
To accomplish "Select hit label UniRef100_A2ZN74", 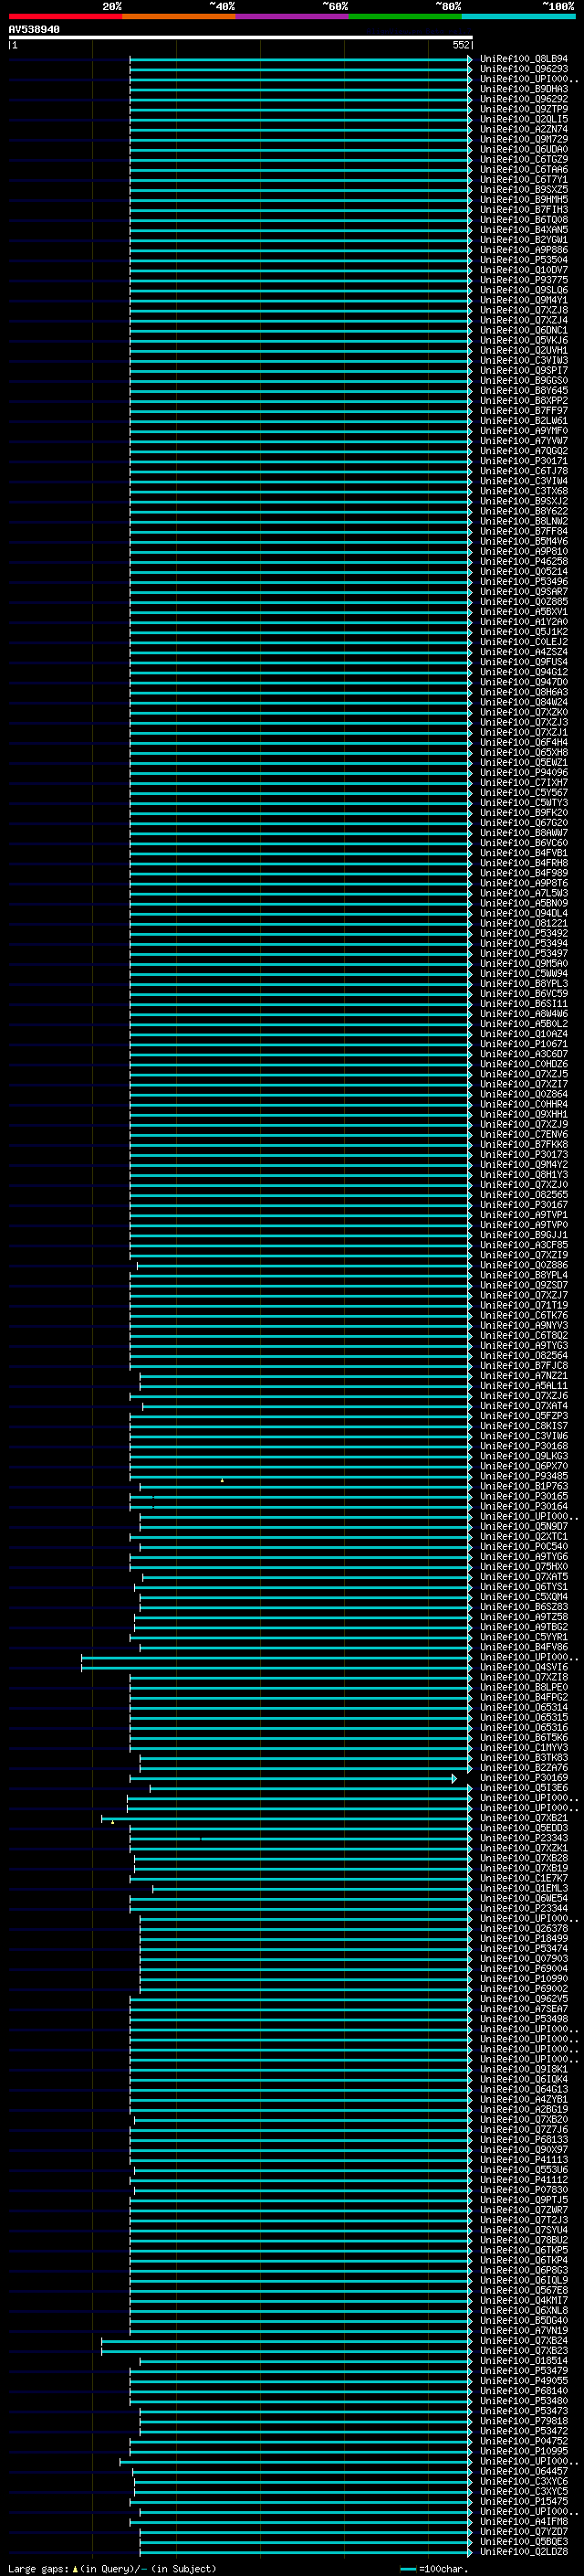I will point(524,129).
